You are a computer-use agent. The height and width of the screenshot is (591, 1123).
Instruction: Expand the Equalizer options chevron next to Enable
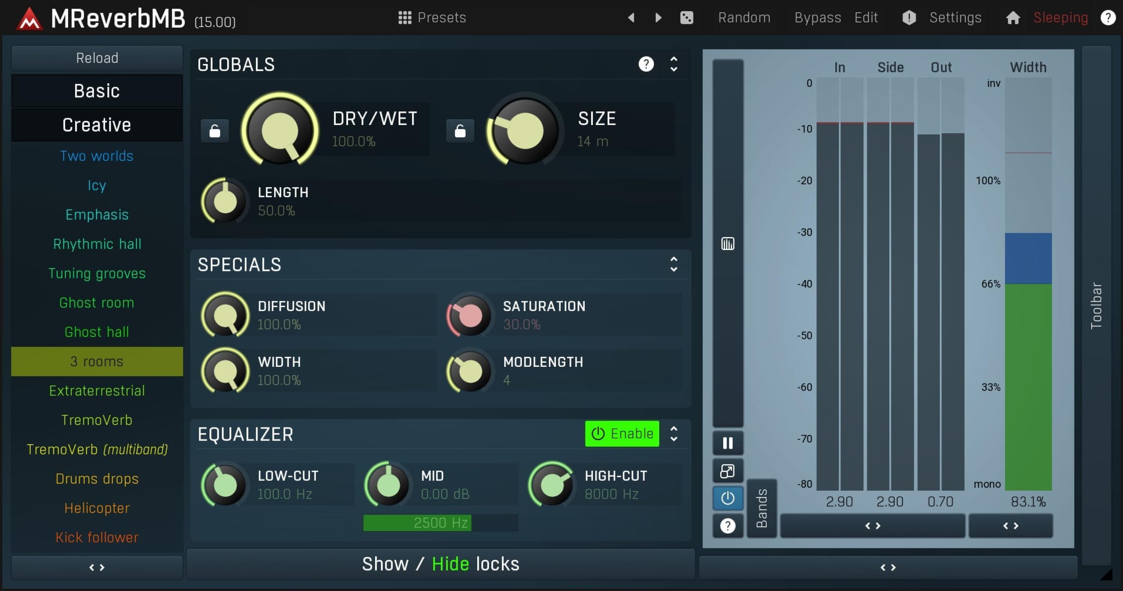(674, 434)
